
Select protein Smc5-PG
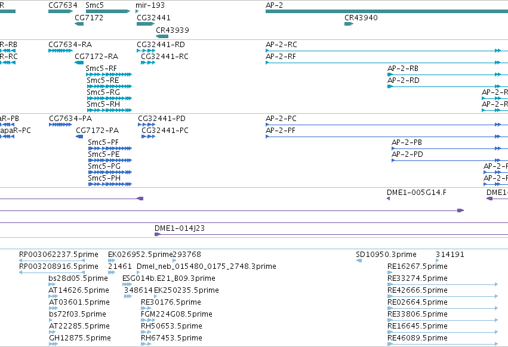104,166
